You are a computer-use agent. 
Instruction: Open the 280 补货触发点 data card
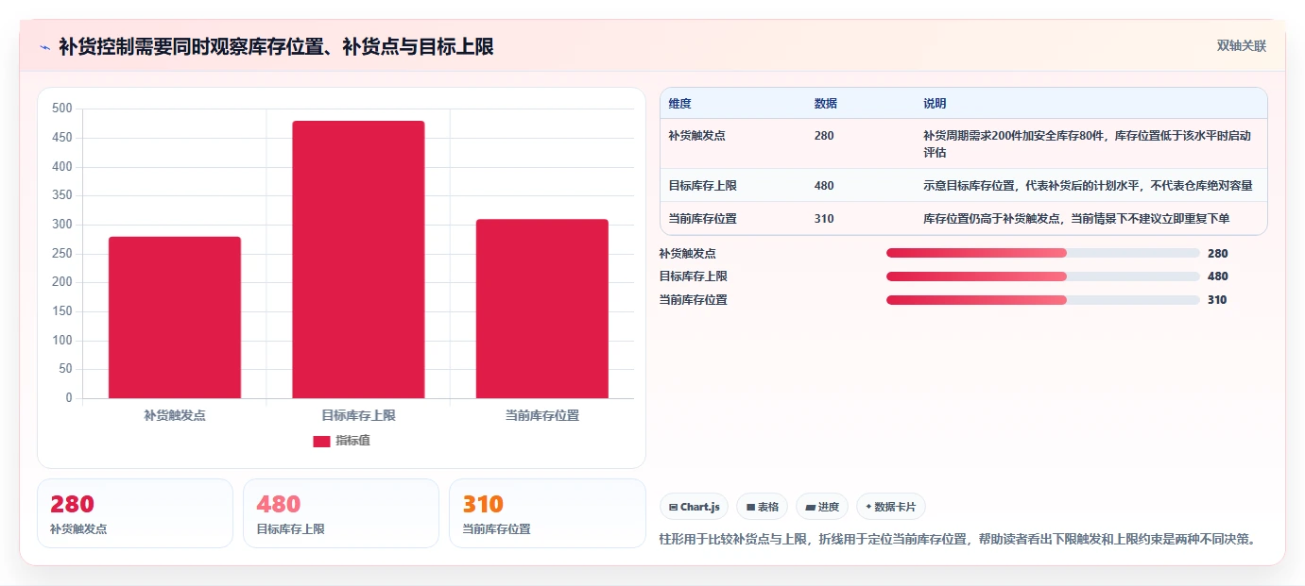coord(135,513)
